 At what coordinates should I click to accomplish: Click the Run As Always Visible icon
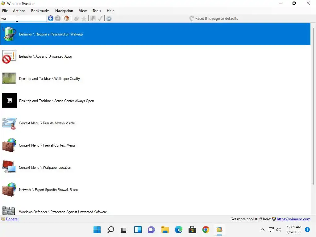pyautogui.click(x=9, y=123)
